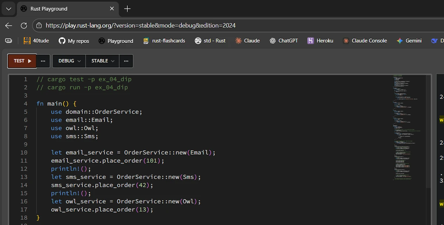This screenshot has height=225, width=444.
Task: Open the Claude bookmark
Action: 248,41
